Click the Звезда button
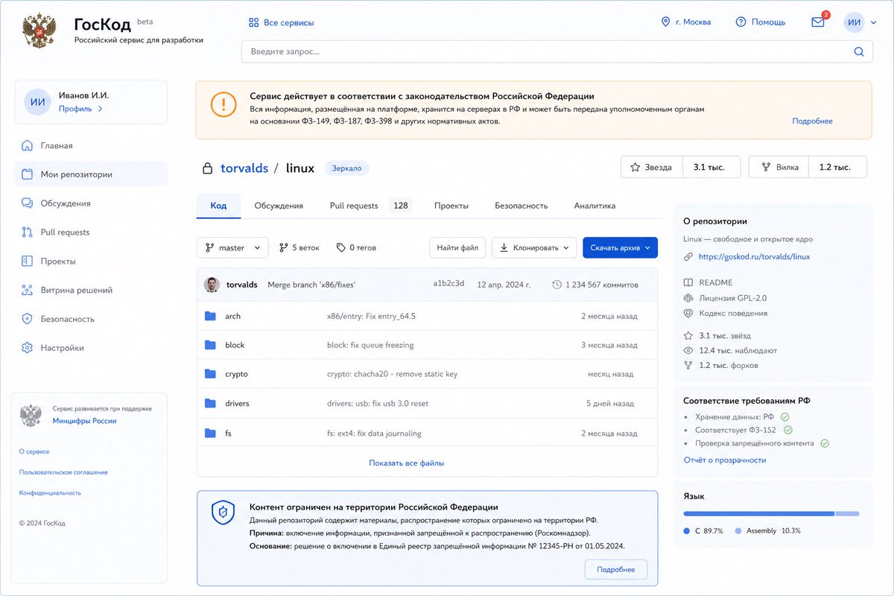Viewport: 894px width, 596px height. [x=652, y=168]
